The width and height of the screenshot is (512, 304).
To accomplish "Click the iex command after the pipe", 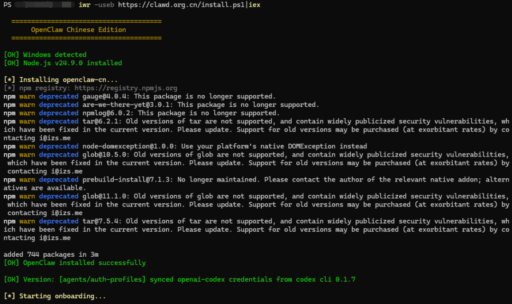I will tap(255, 5).
